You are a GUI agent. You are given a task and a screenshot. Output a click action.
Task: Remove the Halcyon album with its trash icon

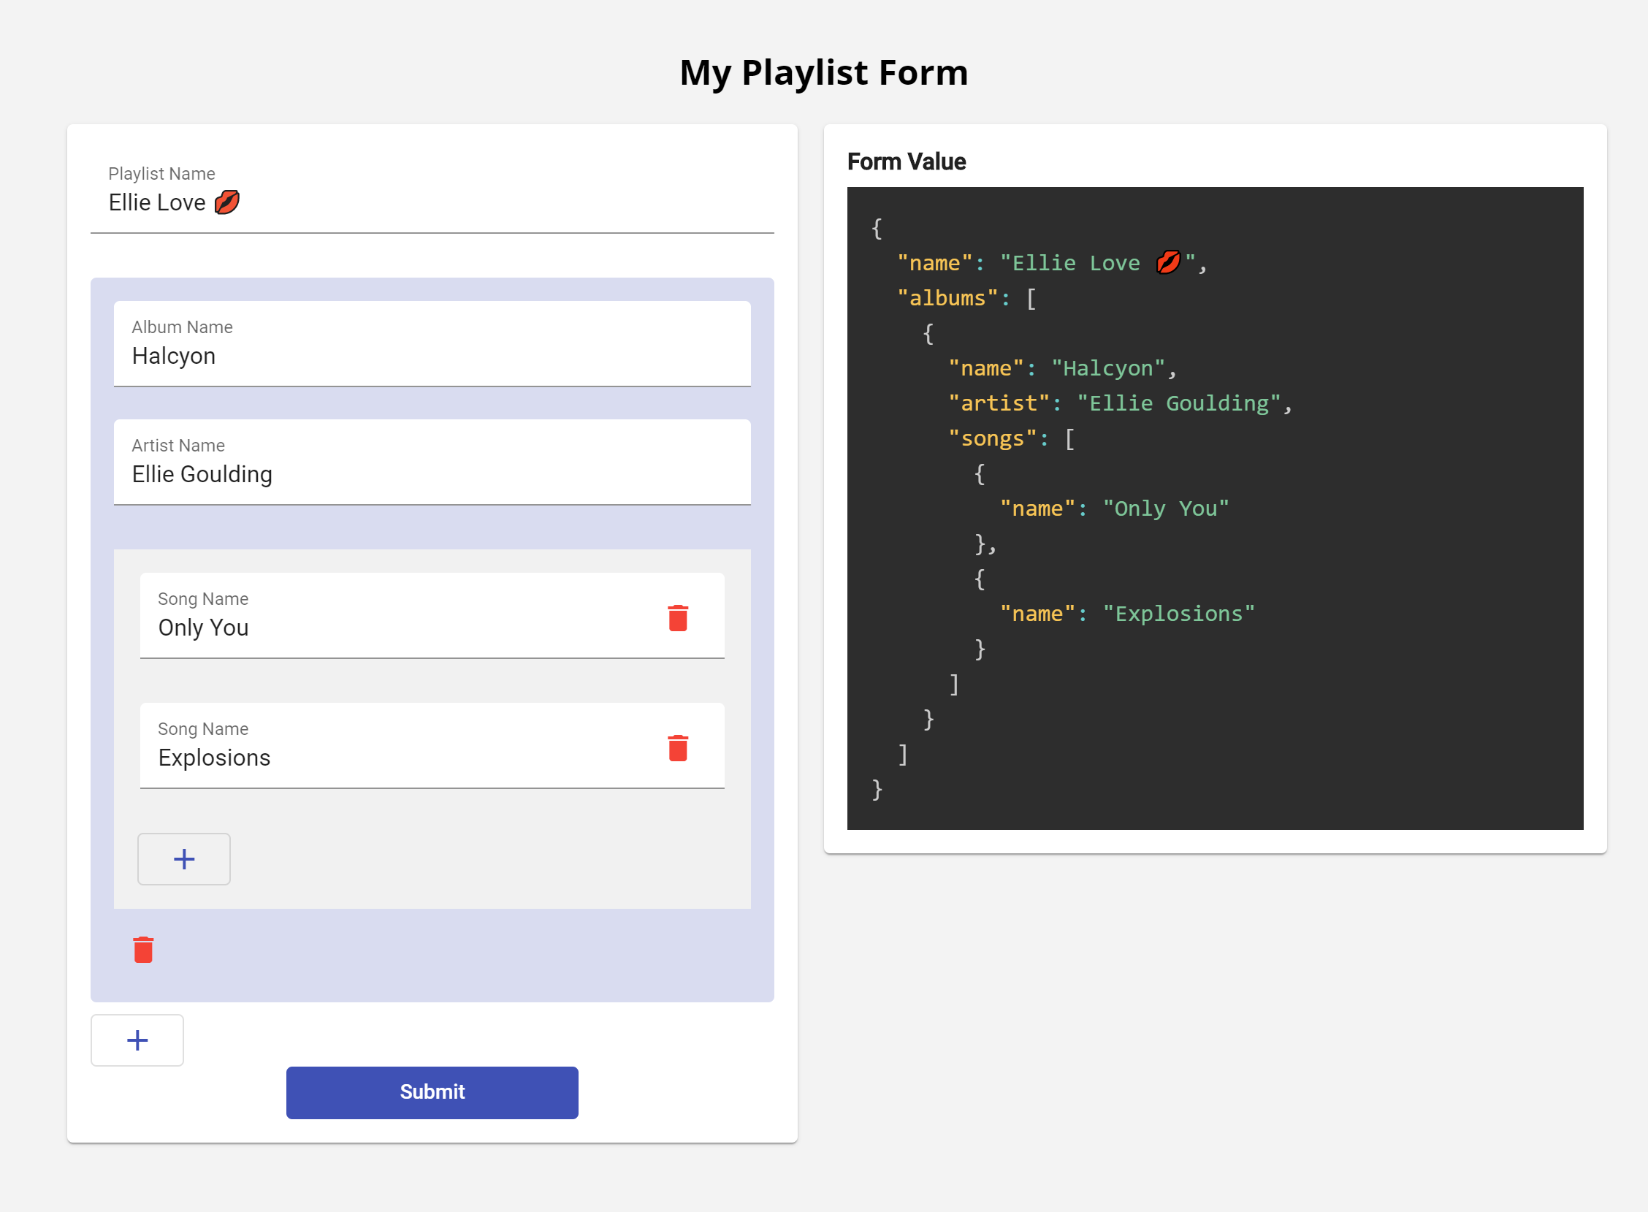point(143,949)
